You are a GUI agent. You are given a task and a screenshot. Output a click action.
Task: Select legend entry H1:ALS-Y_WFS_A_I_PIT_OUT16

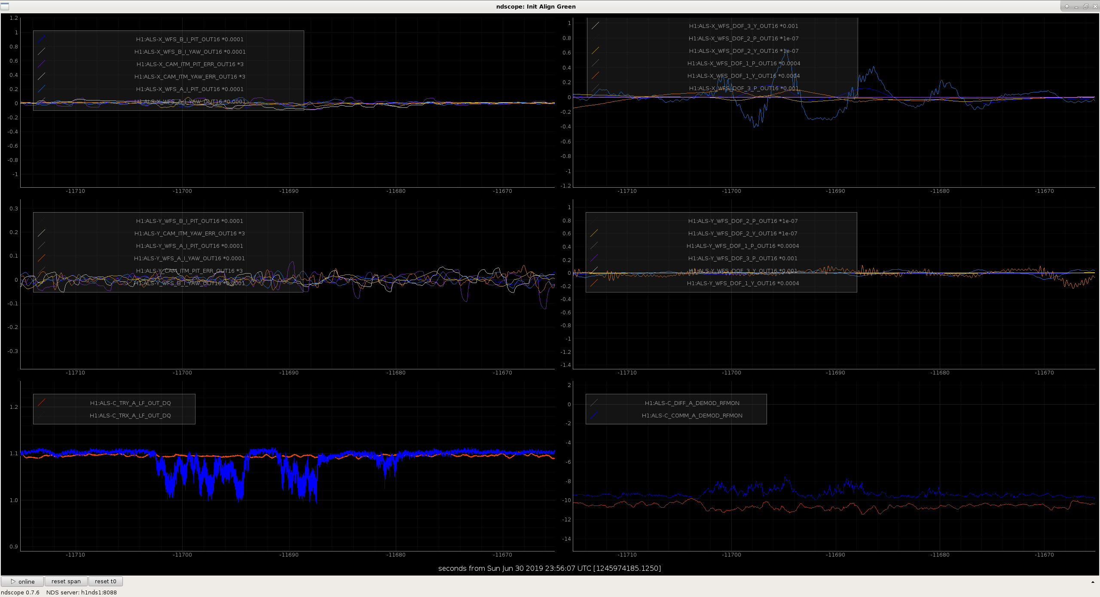click(x=189, y=246)
